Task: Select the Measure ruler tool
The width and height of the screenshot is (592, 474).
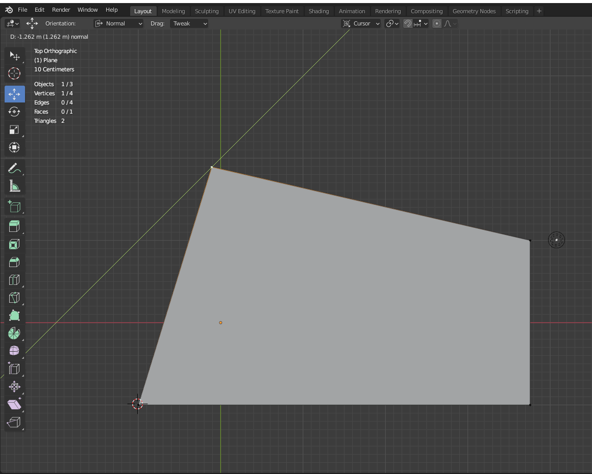Action: (x=14, y=186)
